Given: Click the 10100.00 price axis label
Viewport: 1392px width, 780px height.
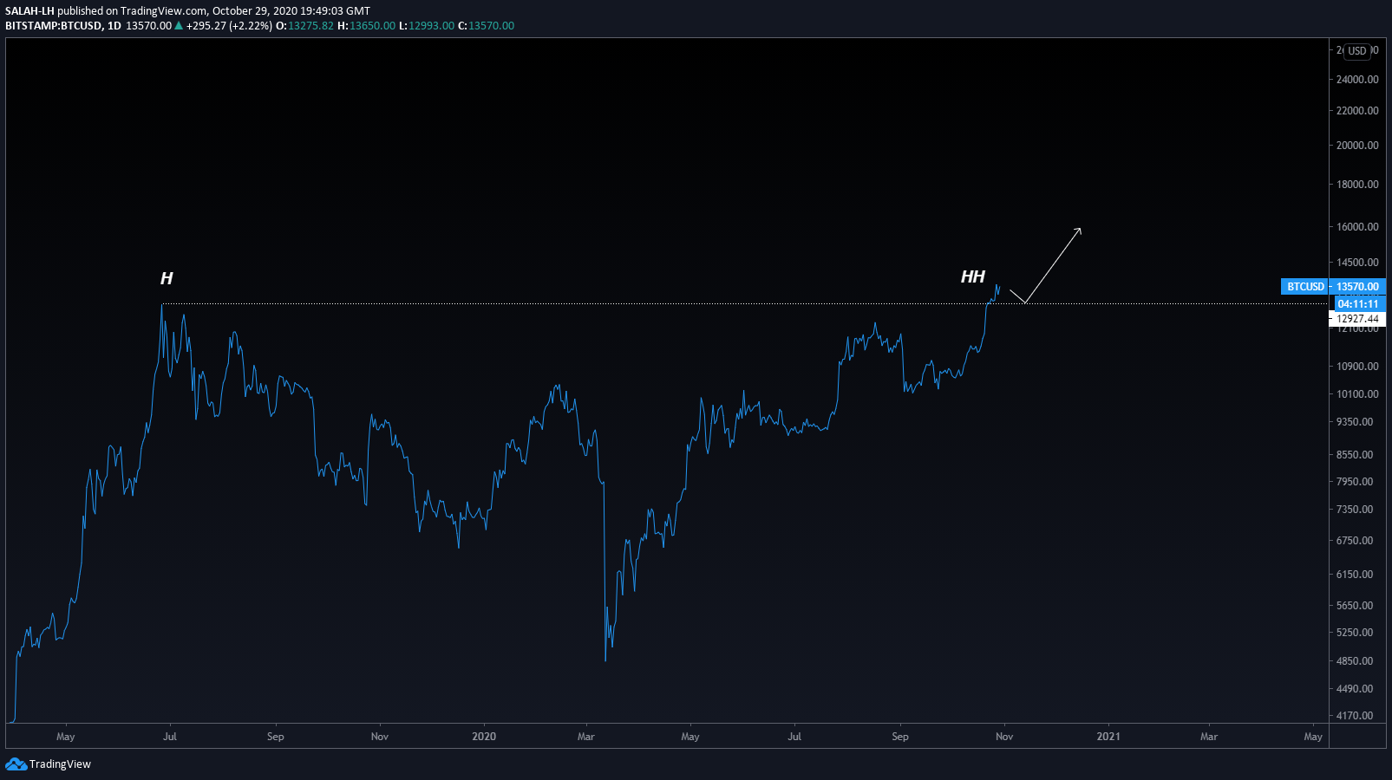Looking at the screenshot, I should point(1357,394).
